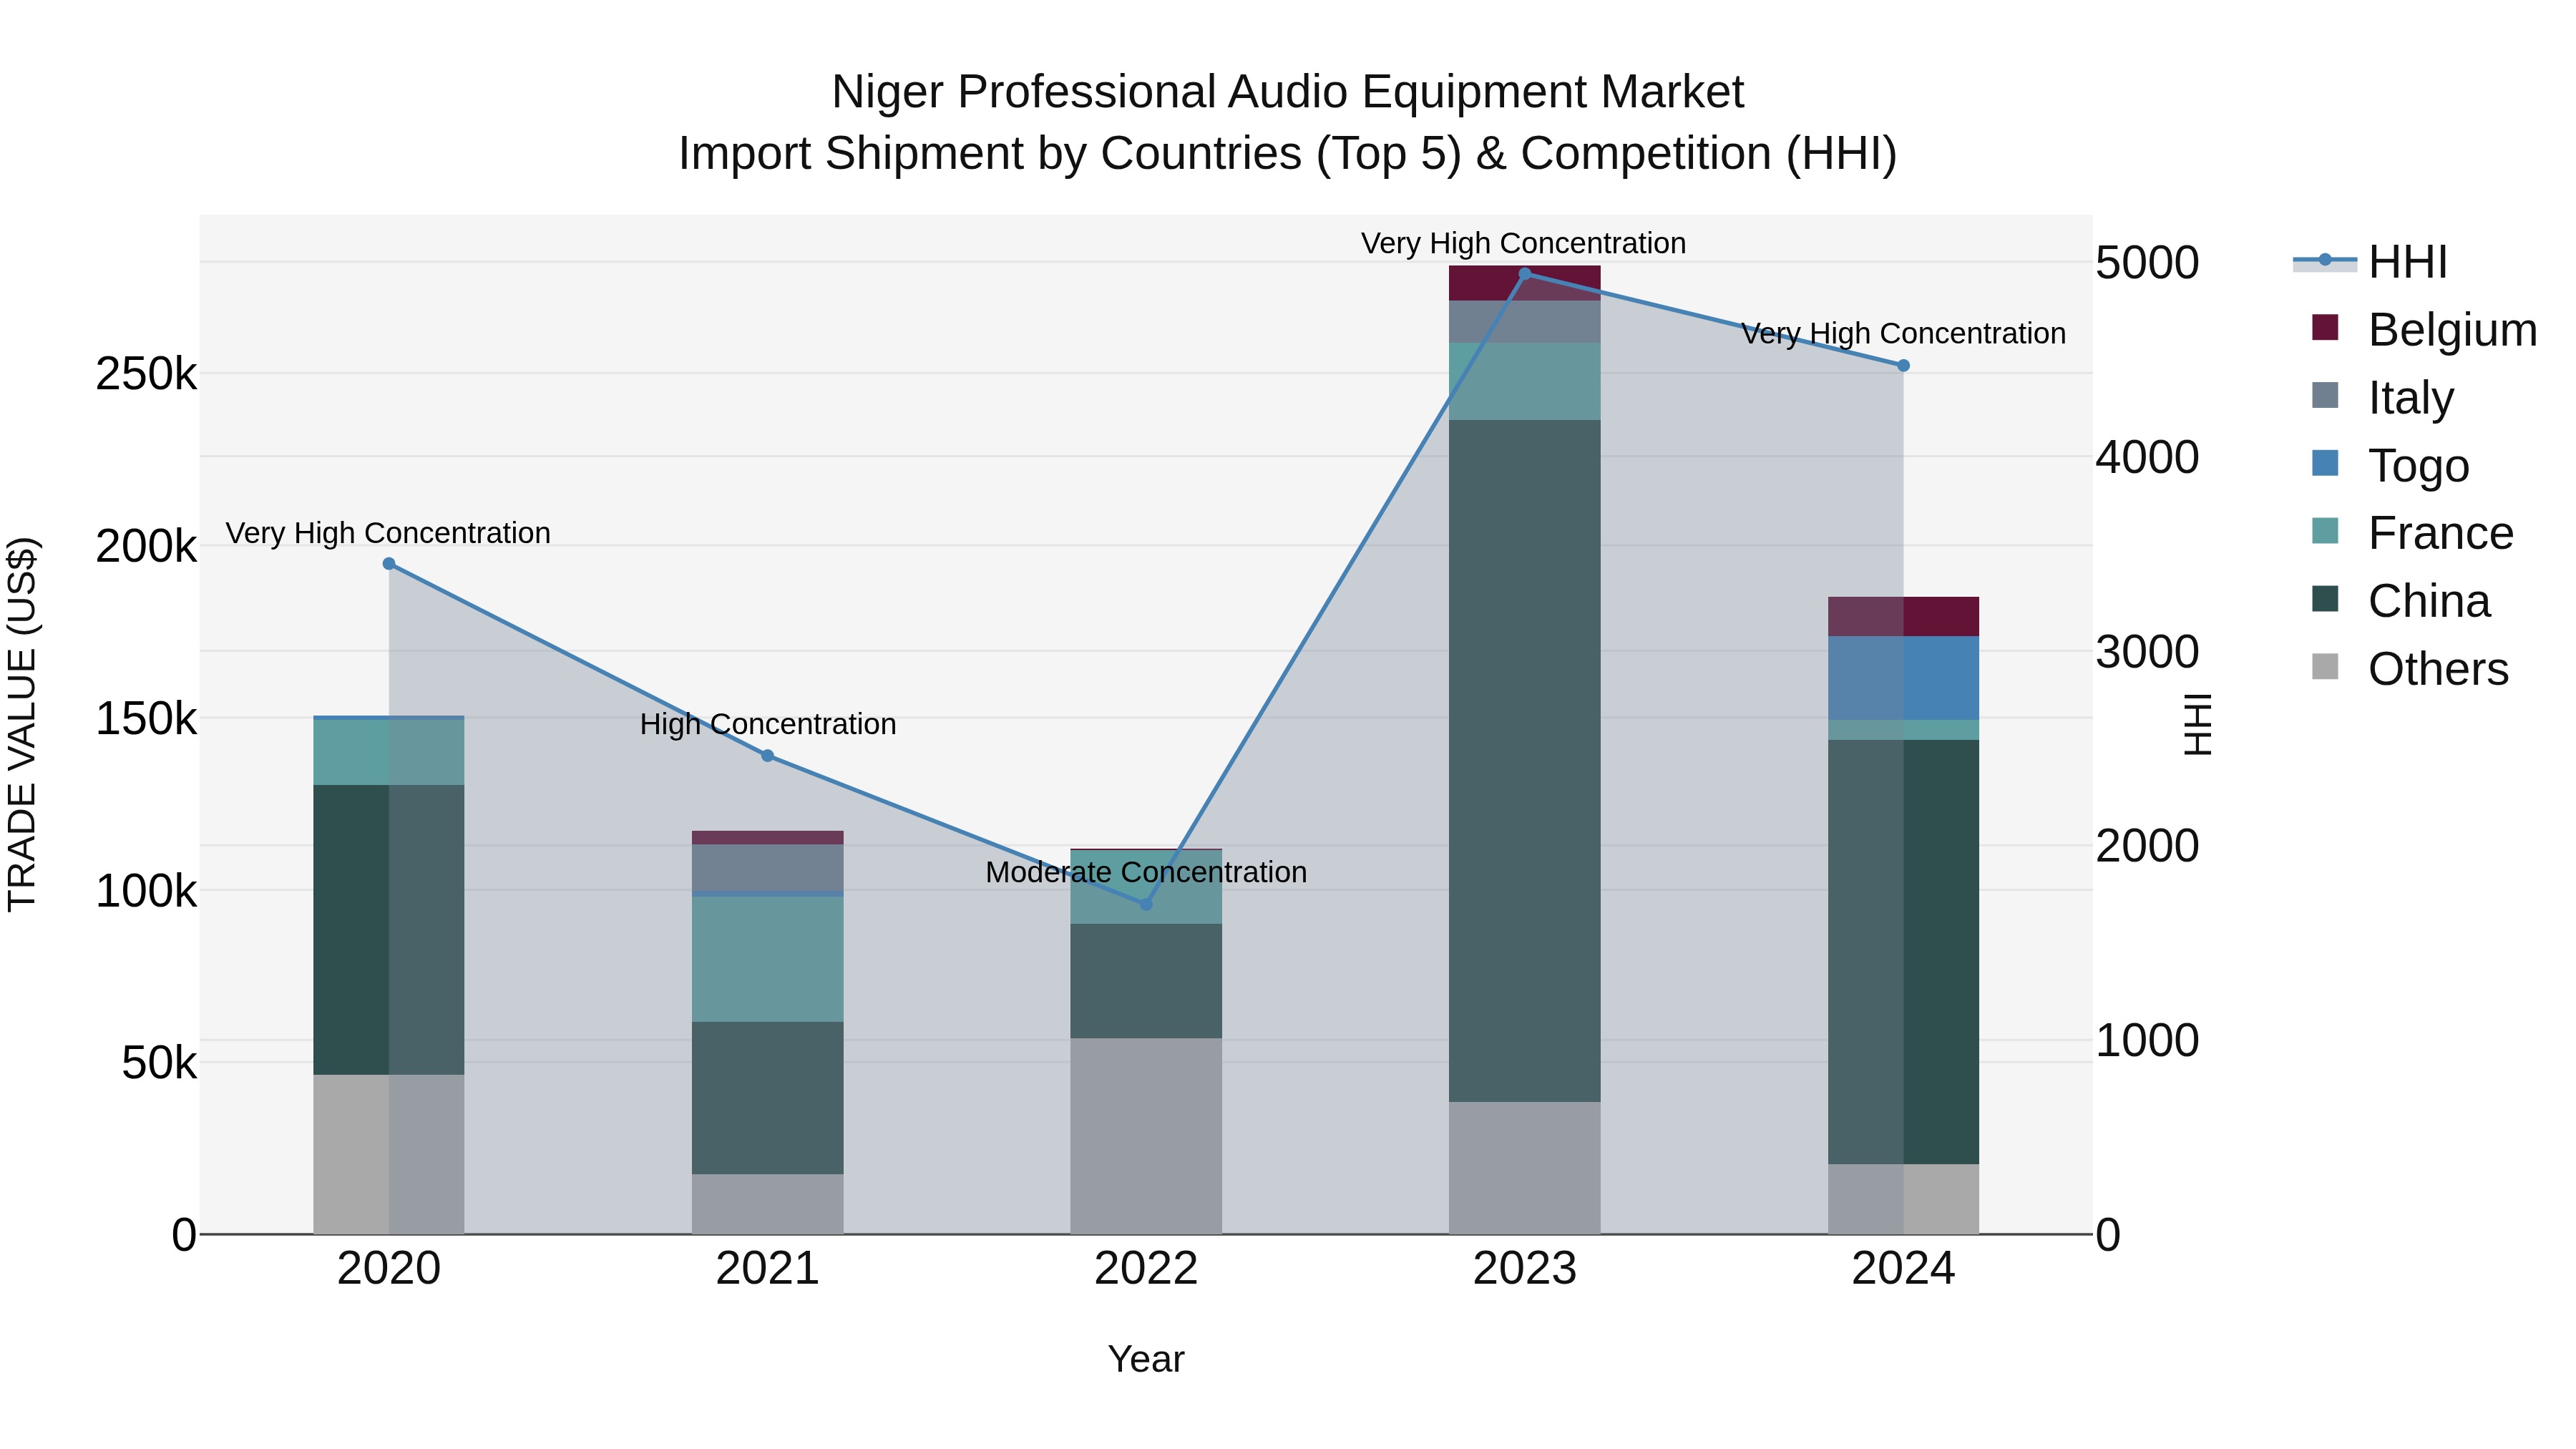Image resolution: width=2576 pixels, height=1449 pixels.
Task: Click the 2020 x-axis tick label
Action: 389,1269
